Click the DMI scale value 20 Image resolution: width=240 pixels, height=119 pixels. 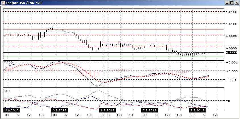point(228,101)
